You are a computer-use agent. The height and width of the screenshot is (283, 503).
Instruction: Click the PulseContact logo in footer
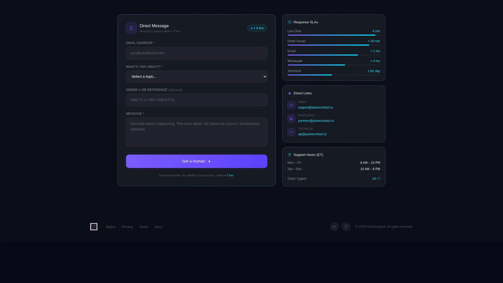coord(94,227)
